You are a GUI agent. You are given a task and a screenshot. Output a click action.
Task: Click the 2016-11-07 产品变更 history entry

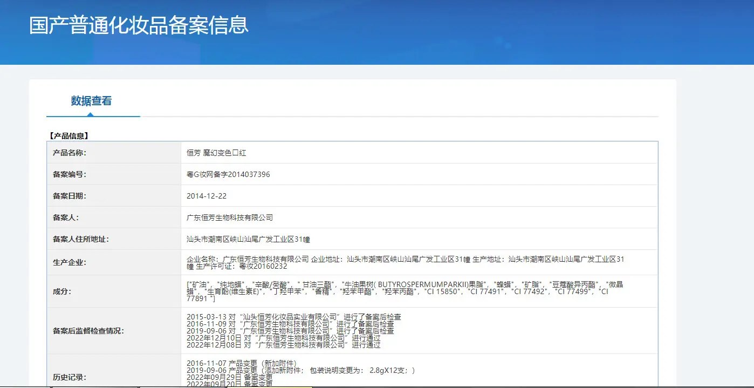coord(242,363)
